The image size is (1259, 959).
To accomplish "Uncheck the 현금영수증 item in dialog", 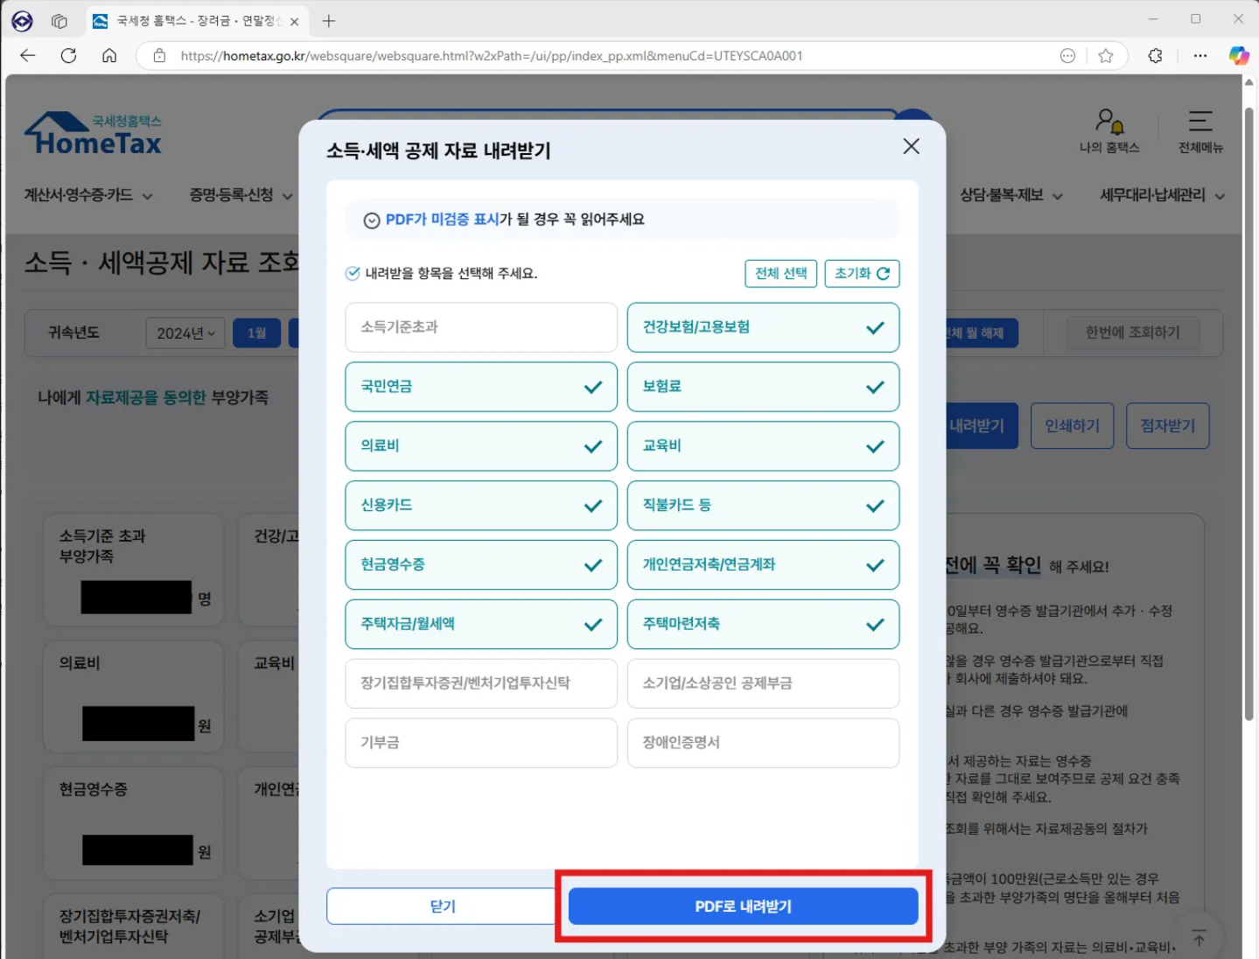I will [x=481, y=564].
